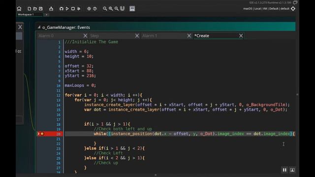Open a project using folder icon
This screenshot has width=315, height=177.
(35, 9)
